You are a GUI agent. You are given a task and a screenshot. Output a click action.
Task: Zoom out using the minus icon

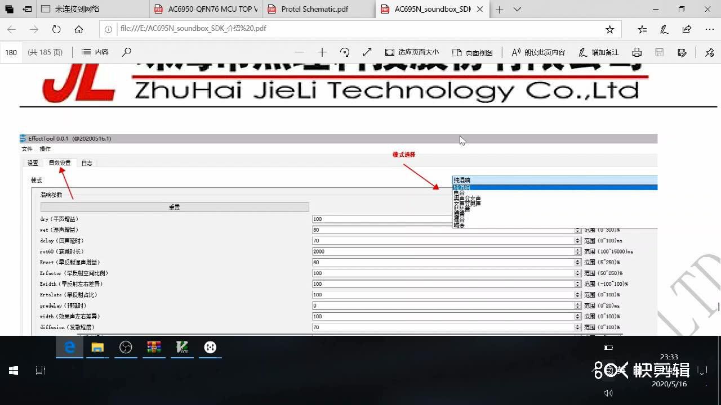coord(300,52)
